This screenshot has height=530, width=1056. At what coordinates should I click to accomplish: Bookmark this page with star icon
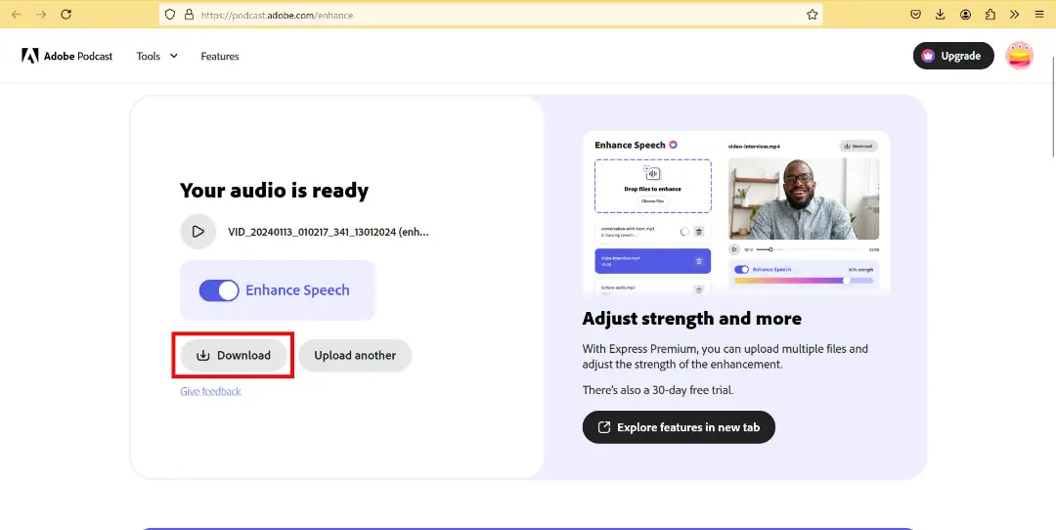(813, 14)
